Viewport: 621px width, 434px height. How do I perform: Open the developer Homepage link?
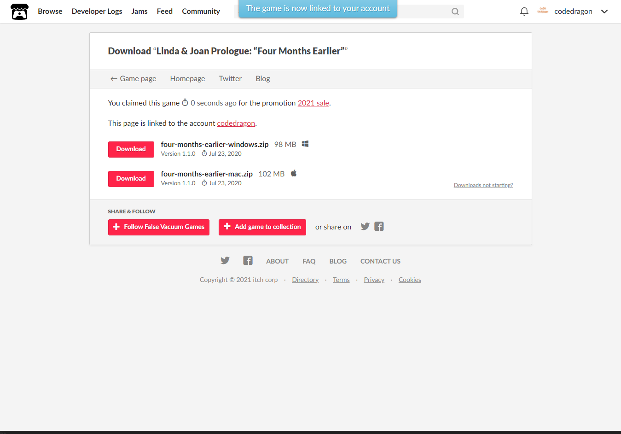(x=188, y=78)
